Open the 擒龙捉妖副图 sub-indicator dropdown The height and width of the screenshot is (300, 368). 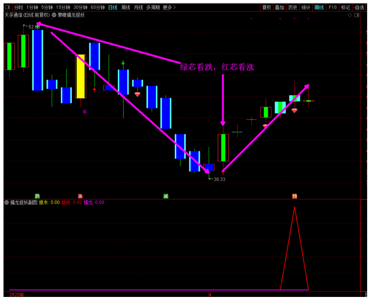coord(7,202)
